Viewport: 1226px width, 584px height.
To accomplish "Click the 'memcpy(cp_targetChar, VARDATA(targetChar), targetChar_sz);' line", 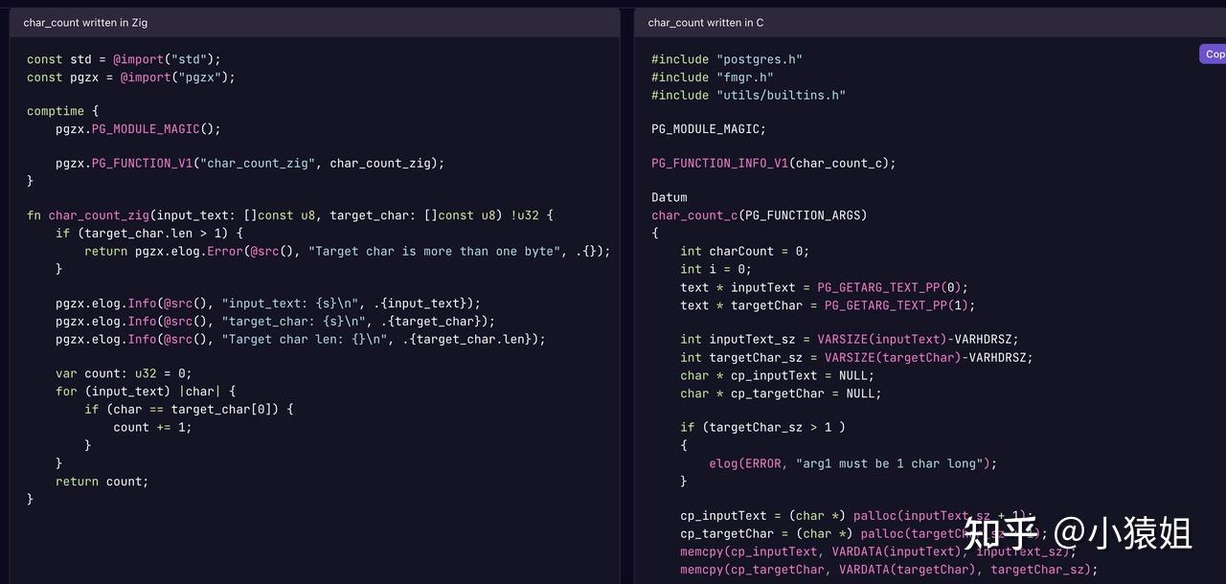I will 890,570.
